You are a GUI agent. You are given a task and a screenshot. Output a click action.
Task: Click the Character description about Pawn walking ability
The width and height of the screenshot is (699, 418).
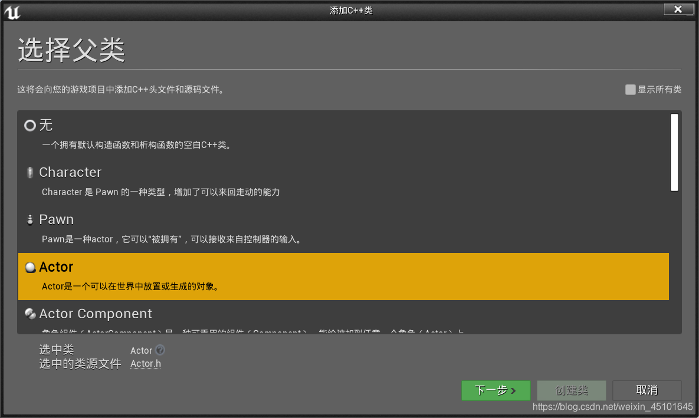coord(161,192)
